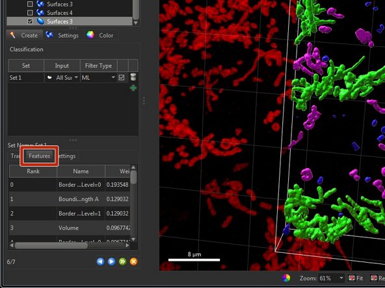Click the Input column header

(x=62, y=66)
